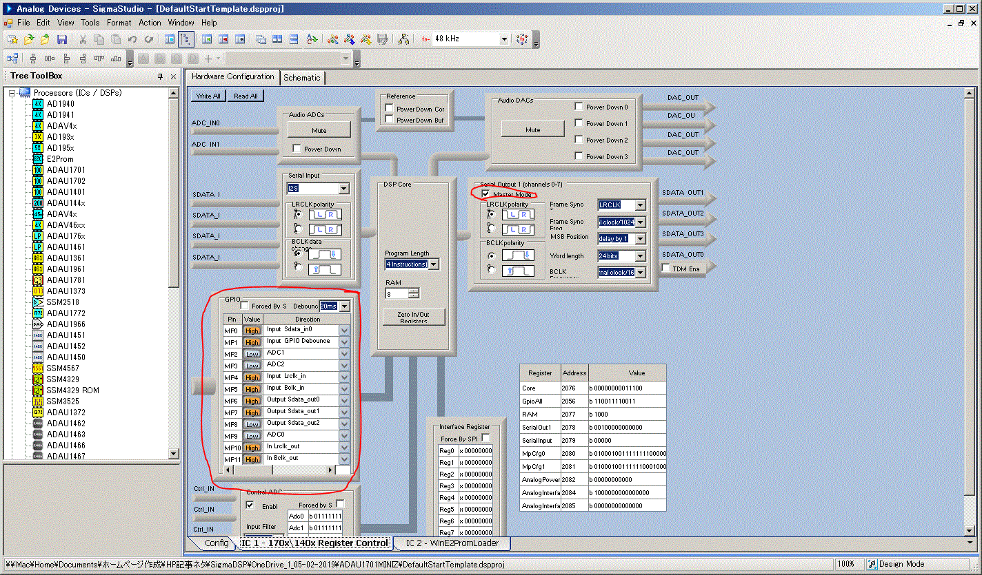Open the Word length 24 bits dropdown
The image size is (982, 575).
641,255
